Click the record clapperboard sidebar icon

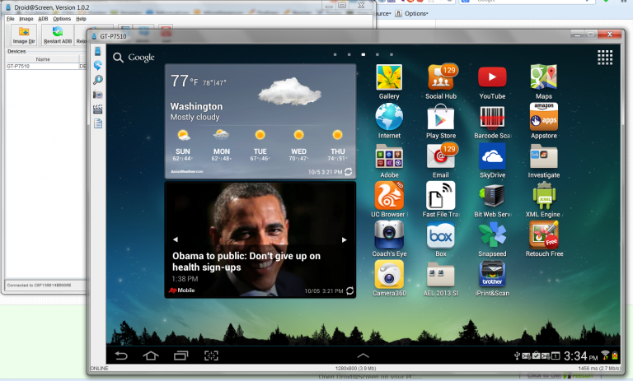point(98,109)
